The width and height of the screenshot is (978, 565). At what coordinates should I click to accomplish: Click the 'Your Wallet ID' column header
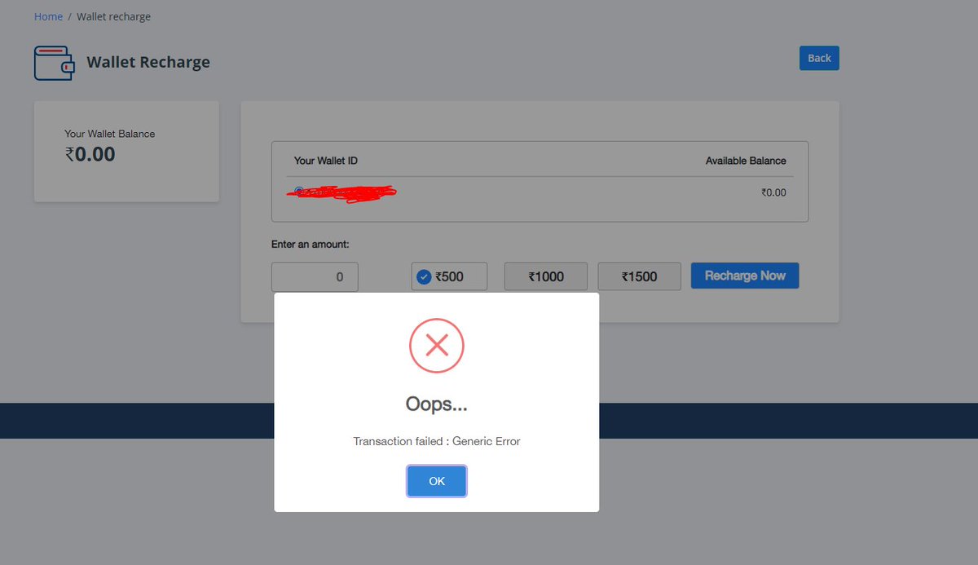coord(326,161)
